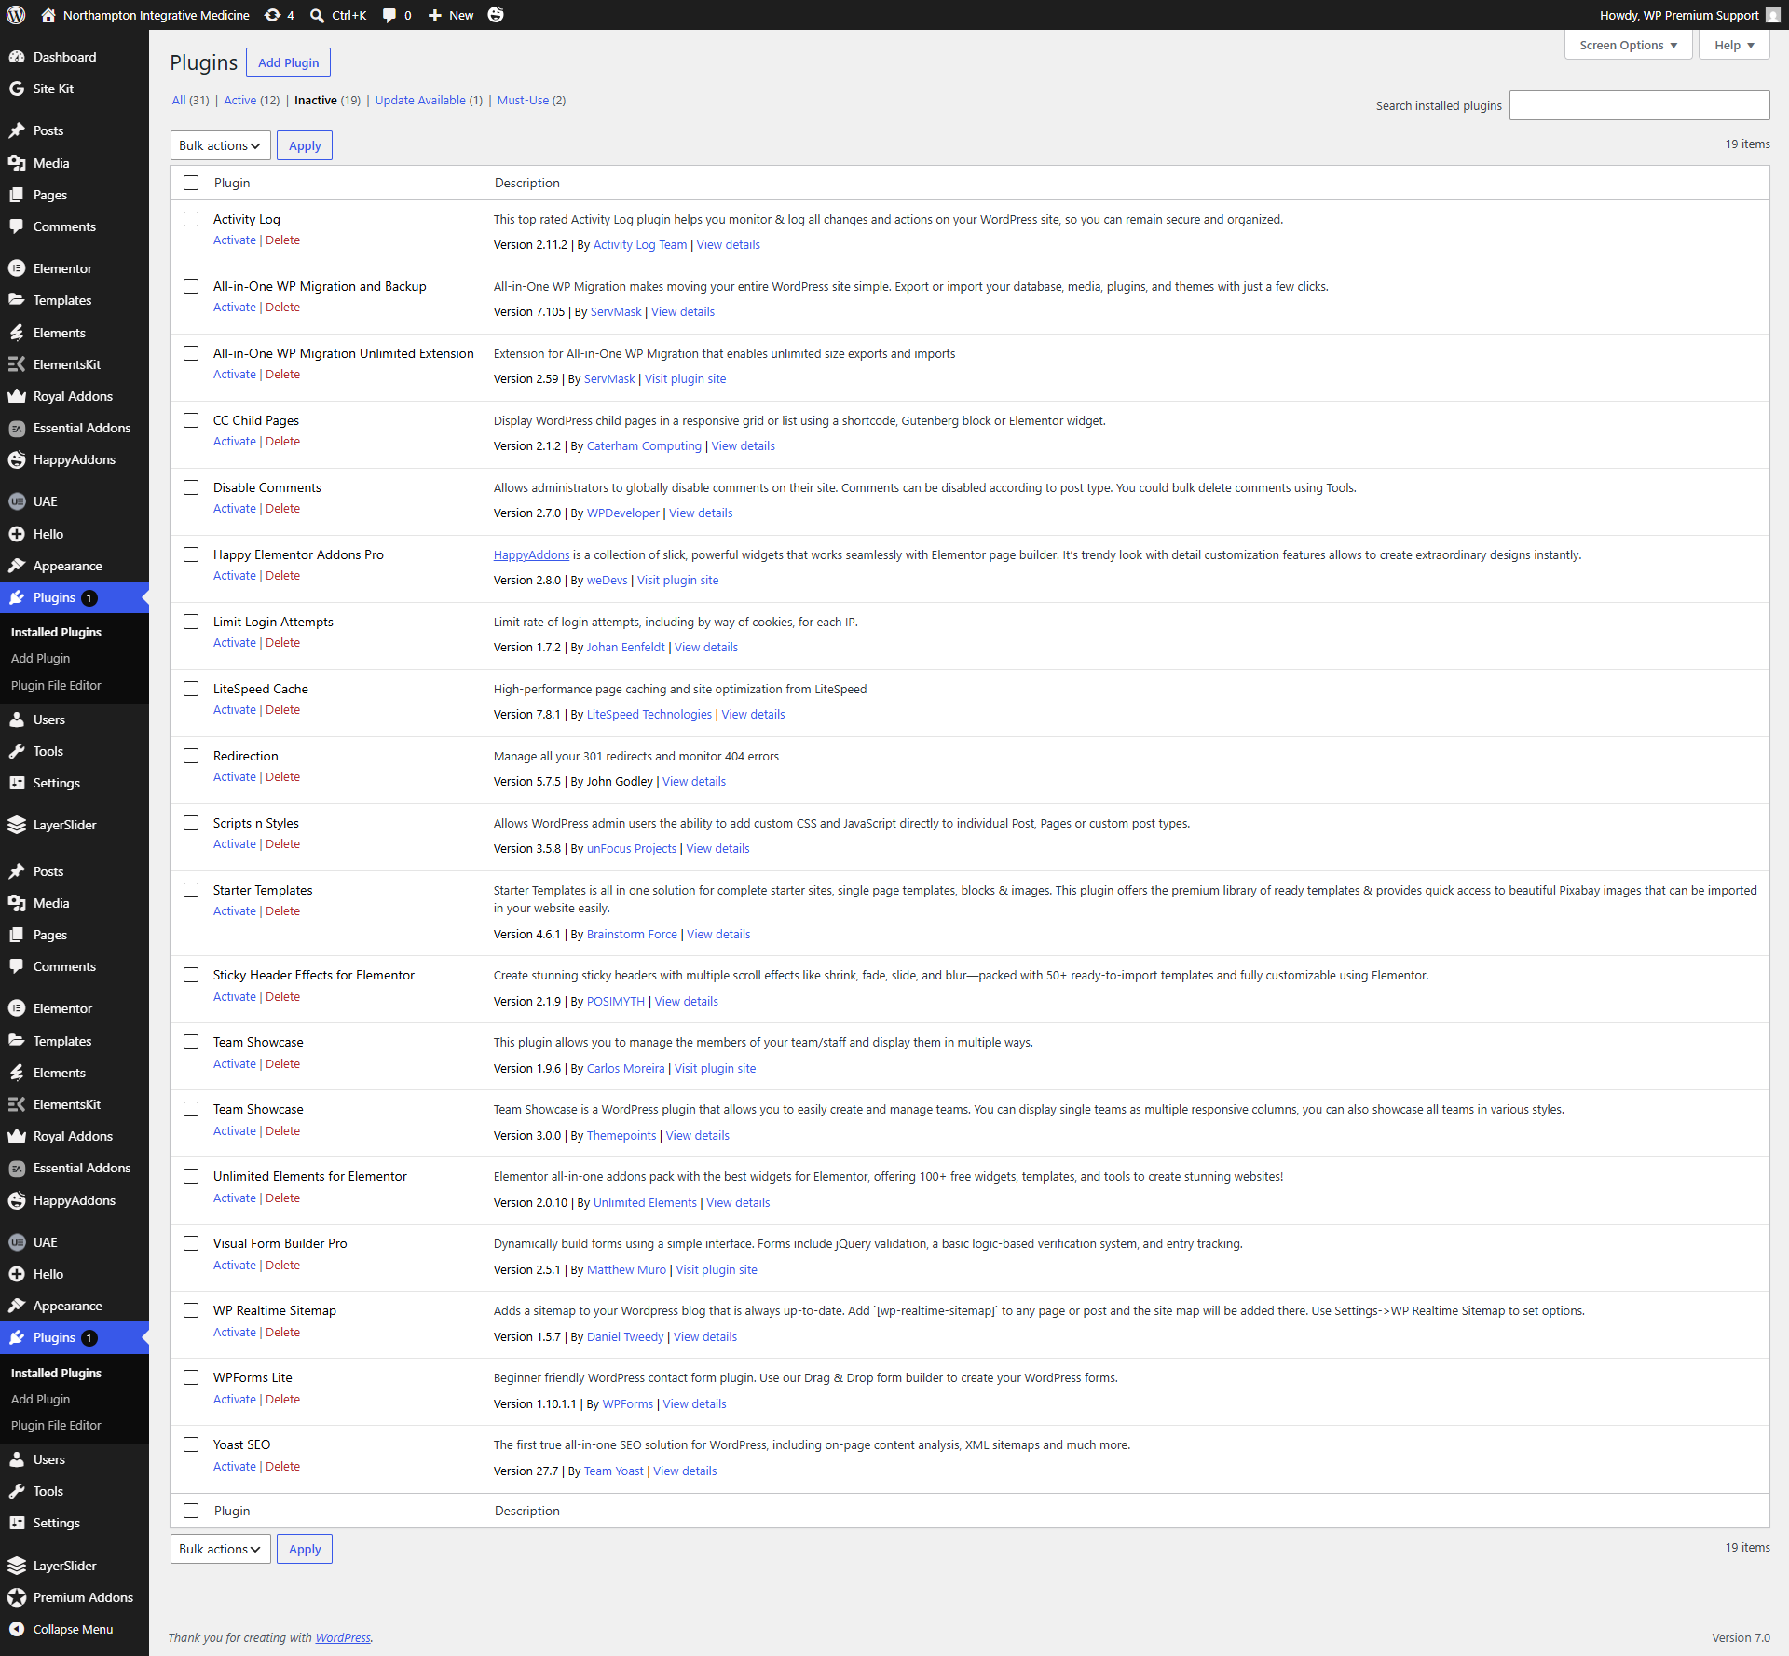Click the Settings icon directly above the bottom LayerSlider
The width and height of the screenshot is (1789, 1656).
tap(17, 1523)
